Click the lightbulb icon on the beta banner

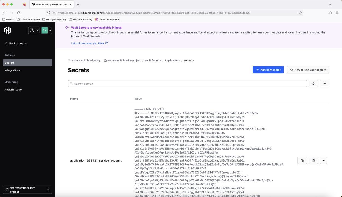(66, 28)
